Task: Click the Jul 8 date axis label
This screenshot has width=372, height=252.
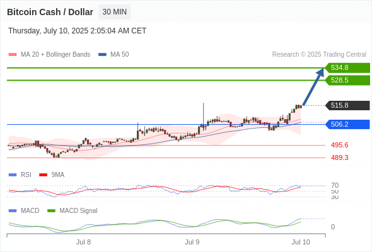Action: tap(83, 243)
